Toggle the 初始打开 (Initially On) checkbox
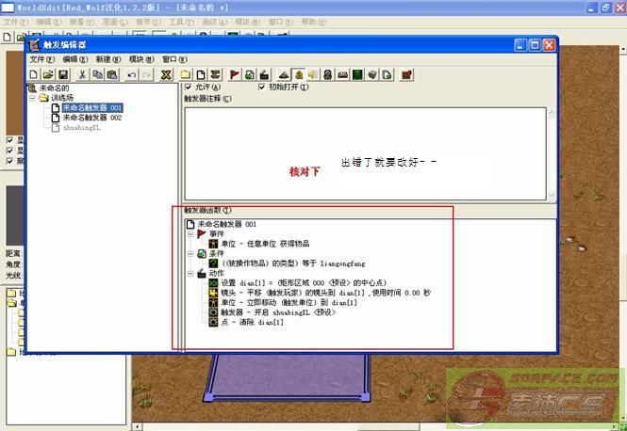 (x=261, y=87)
